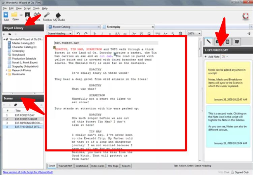Switch to the TypeSet/PDF bottom tab
This screenshot has height=175, width=253.
tap(65, 166)
